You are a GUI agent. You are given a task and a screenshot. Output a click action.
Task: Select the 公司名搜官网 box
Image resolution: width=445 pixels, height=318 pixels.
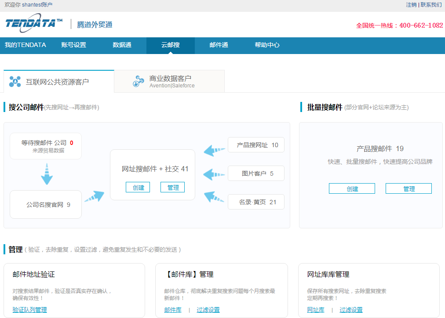pyautogui.click(x=46, y=204)
